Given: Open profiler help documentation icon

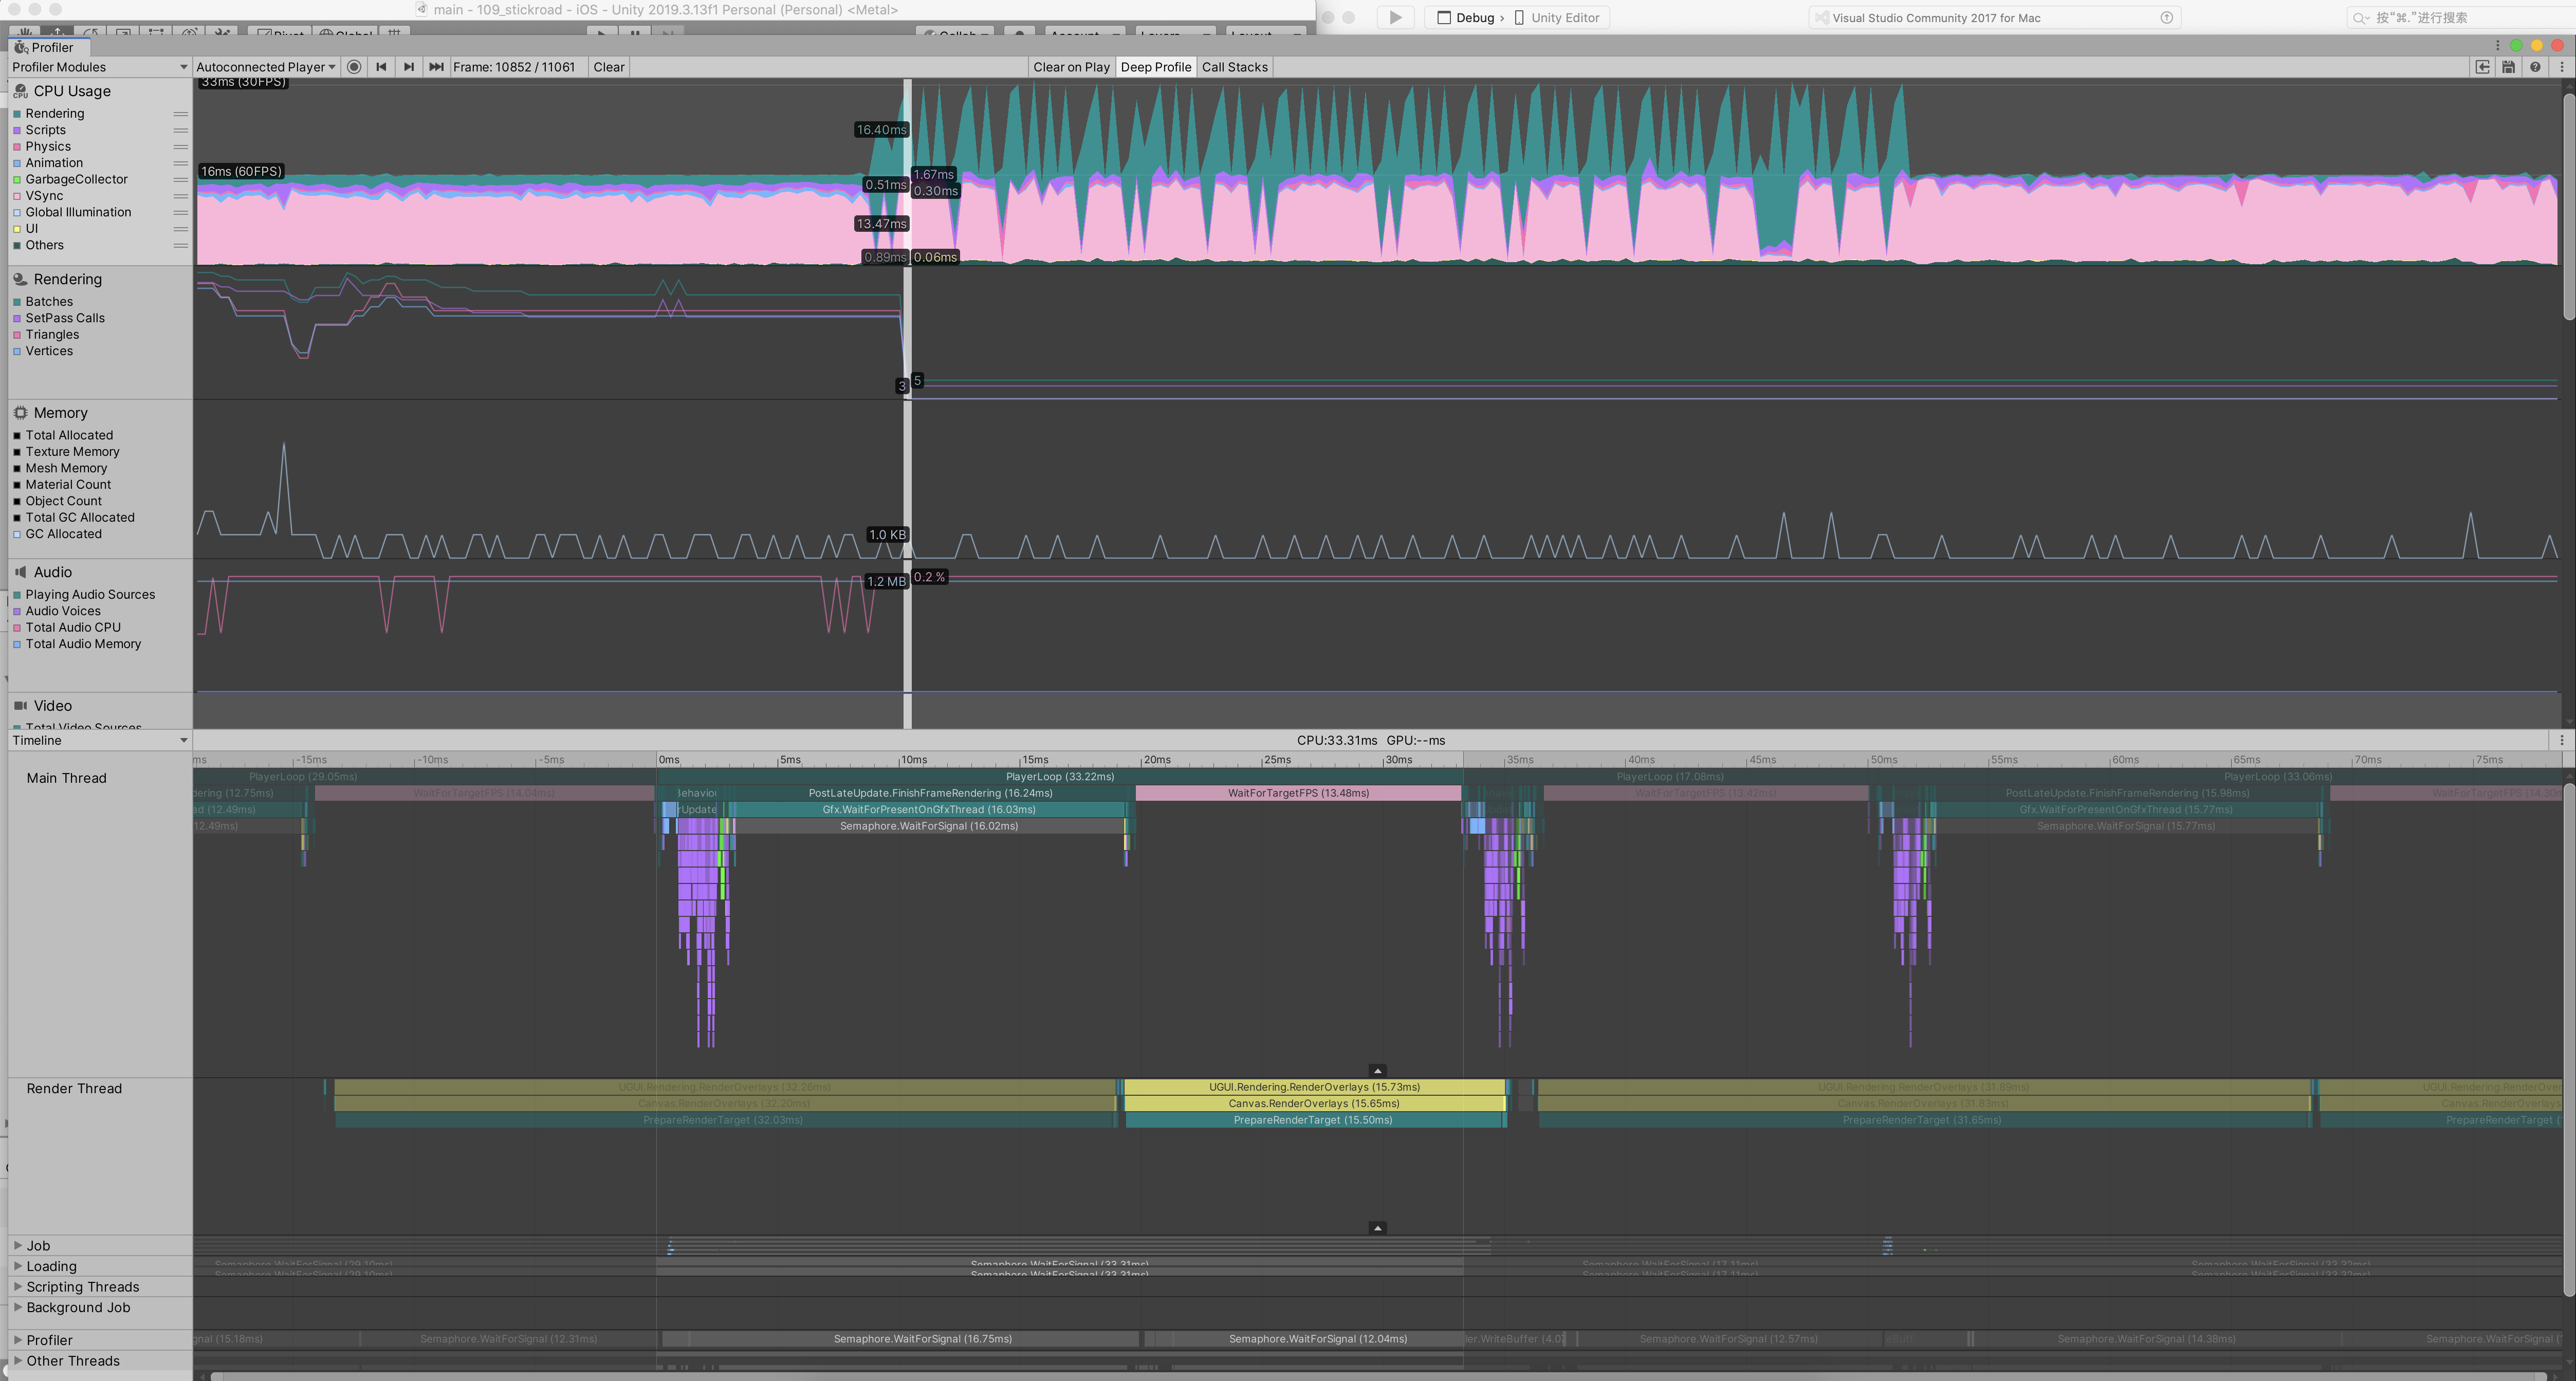Looking at the screenshot, I should click(x=2535, y=67).
